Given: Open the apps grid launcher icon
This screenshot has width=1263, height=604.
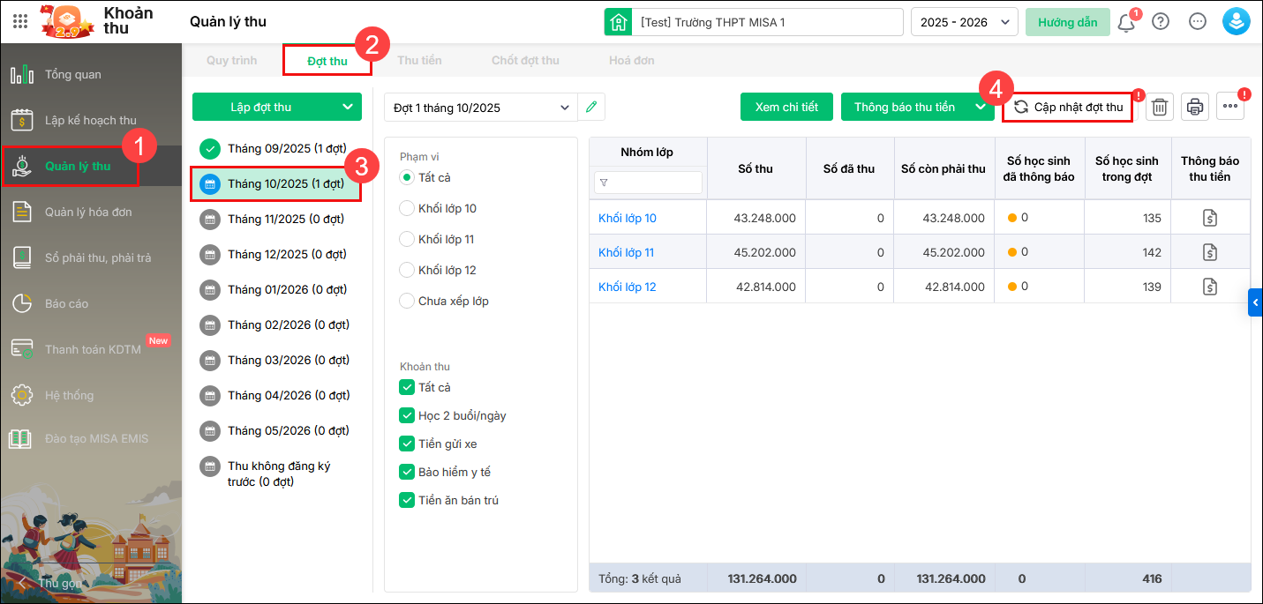Looking at the screenshot, I should [x=19, y=22].
